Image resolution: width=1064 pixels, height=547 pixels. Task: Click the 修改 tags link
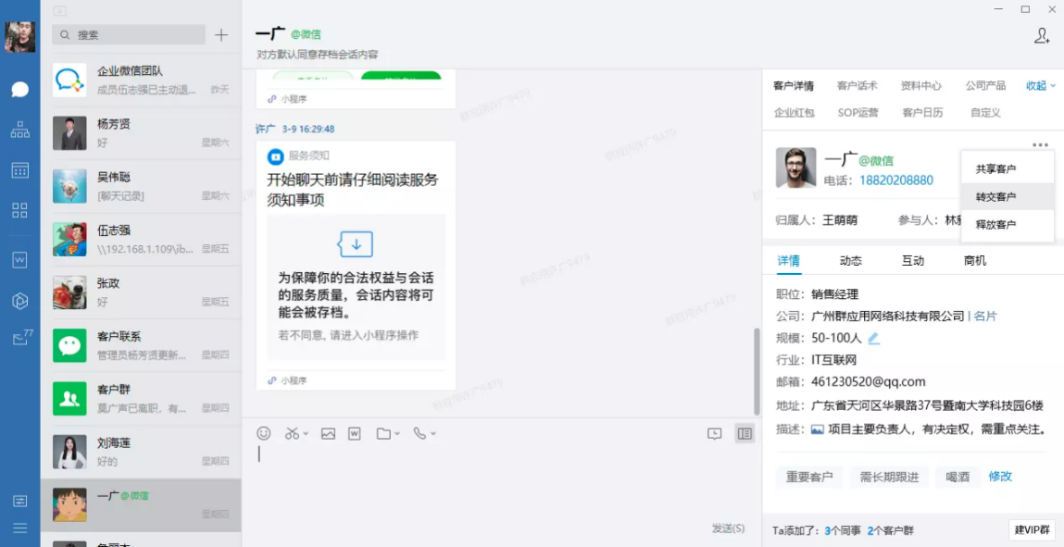coord(1000,477)
